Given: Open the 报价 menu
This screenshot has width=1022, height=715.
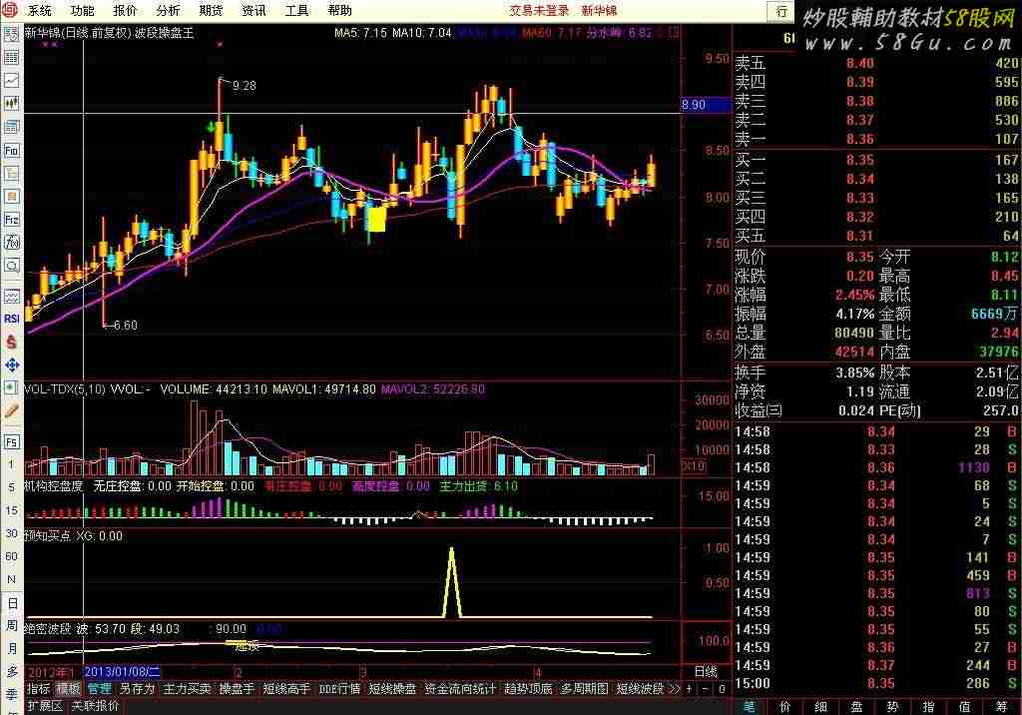Looking at the screenshot, I should click(x=125, y=10).
